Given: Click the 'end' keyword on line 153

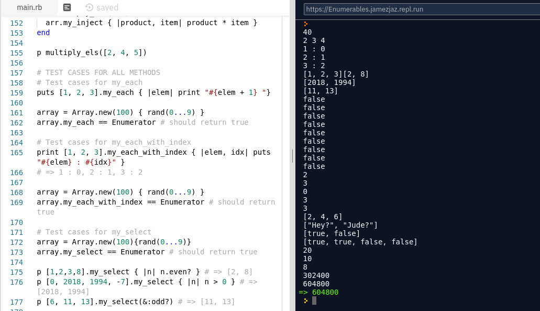Looking at the screenshot, I should tap(43, 33).
